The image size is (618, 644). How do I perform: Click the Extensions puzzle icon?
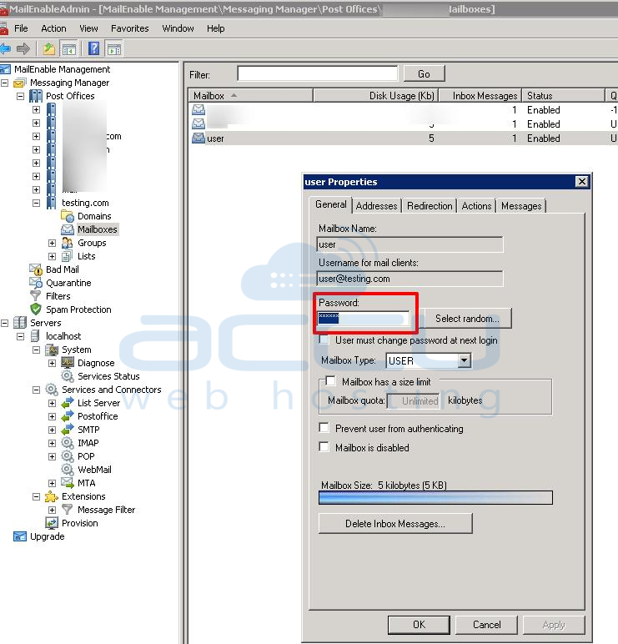(x=52, y=496)
